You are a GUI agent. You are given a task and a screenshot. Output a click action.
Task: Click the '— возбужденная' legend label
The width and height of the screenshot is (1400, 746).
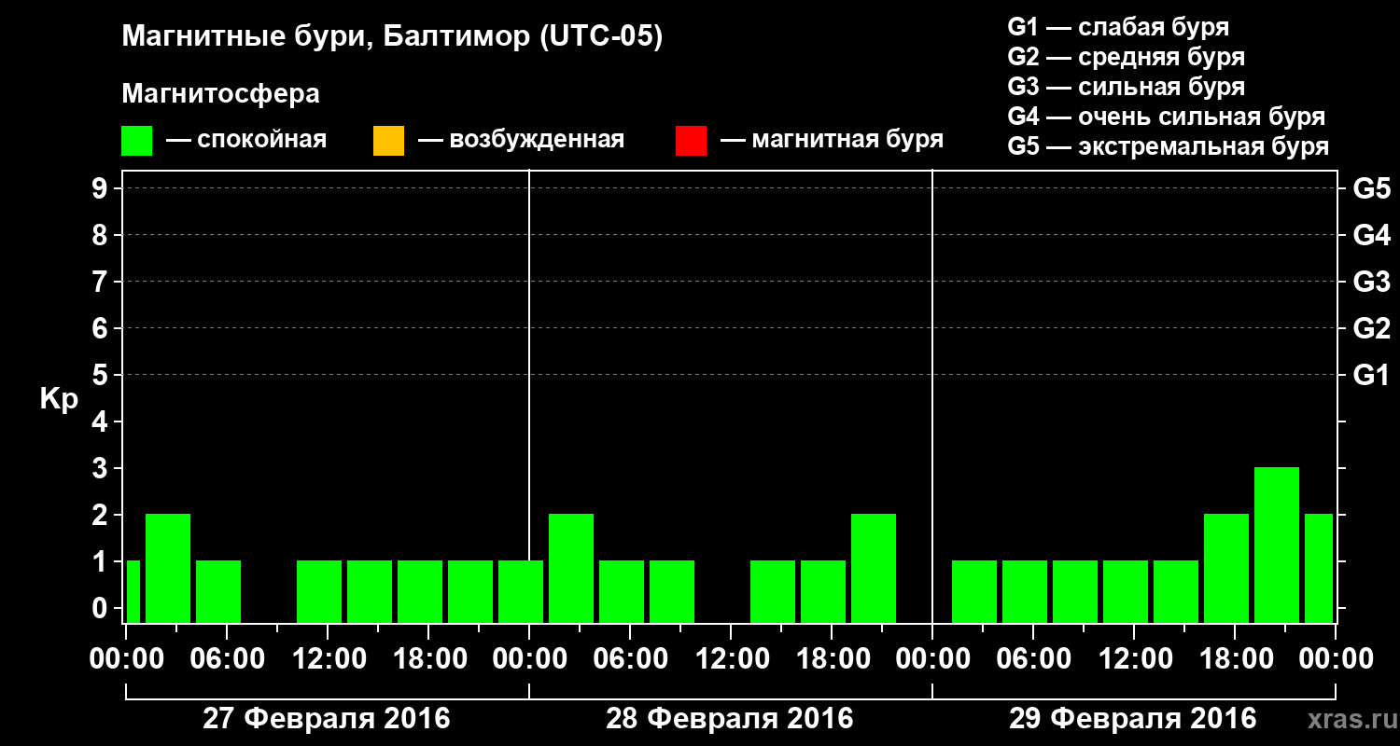pos(521,140)
